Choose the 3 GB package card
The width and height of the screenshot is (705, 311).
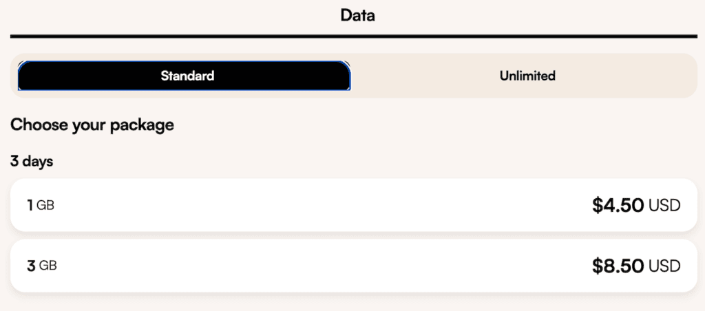pos(352,266)
